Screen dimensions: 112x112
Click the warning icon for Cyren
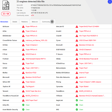pos(77,40)
